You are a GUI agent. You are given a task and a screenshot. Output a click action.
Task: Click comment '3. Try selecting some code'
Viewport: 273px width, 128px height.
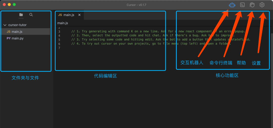click(161, 39)
